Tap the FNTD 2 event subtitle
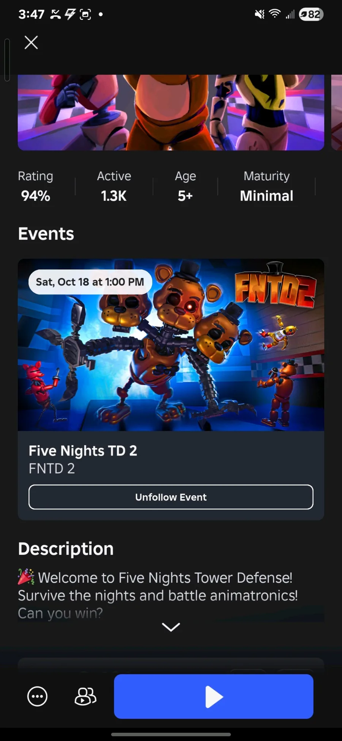 coord(52,468)
